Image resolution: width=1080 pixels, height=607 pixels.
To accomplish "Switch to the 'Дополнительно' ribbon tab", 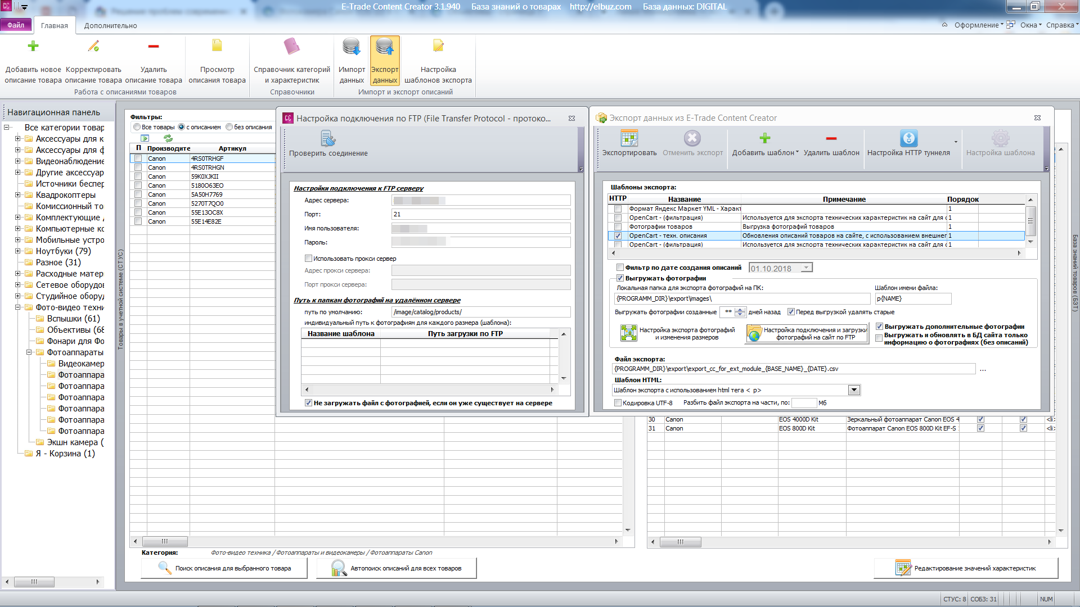I will point(110,25).
